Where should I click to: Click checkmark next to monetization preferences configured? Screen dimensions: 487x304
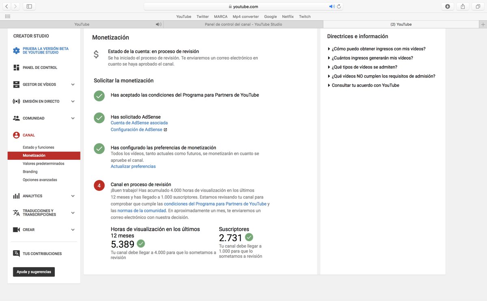99,148
